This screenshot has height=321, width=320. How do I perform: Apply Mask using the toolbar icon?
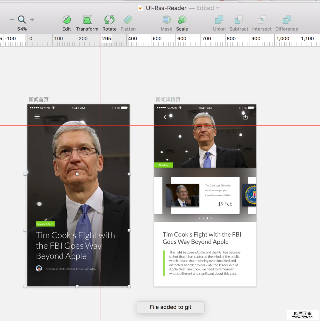point(166,20)
